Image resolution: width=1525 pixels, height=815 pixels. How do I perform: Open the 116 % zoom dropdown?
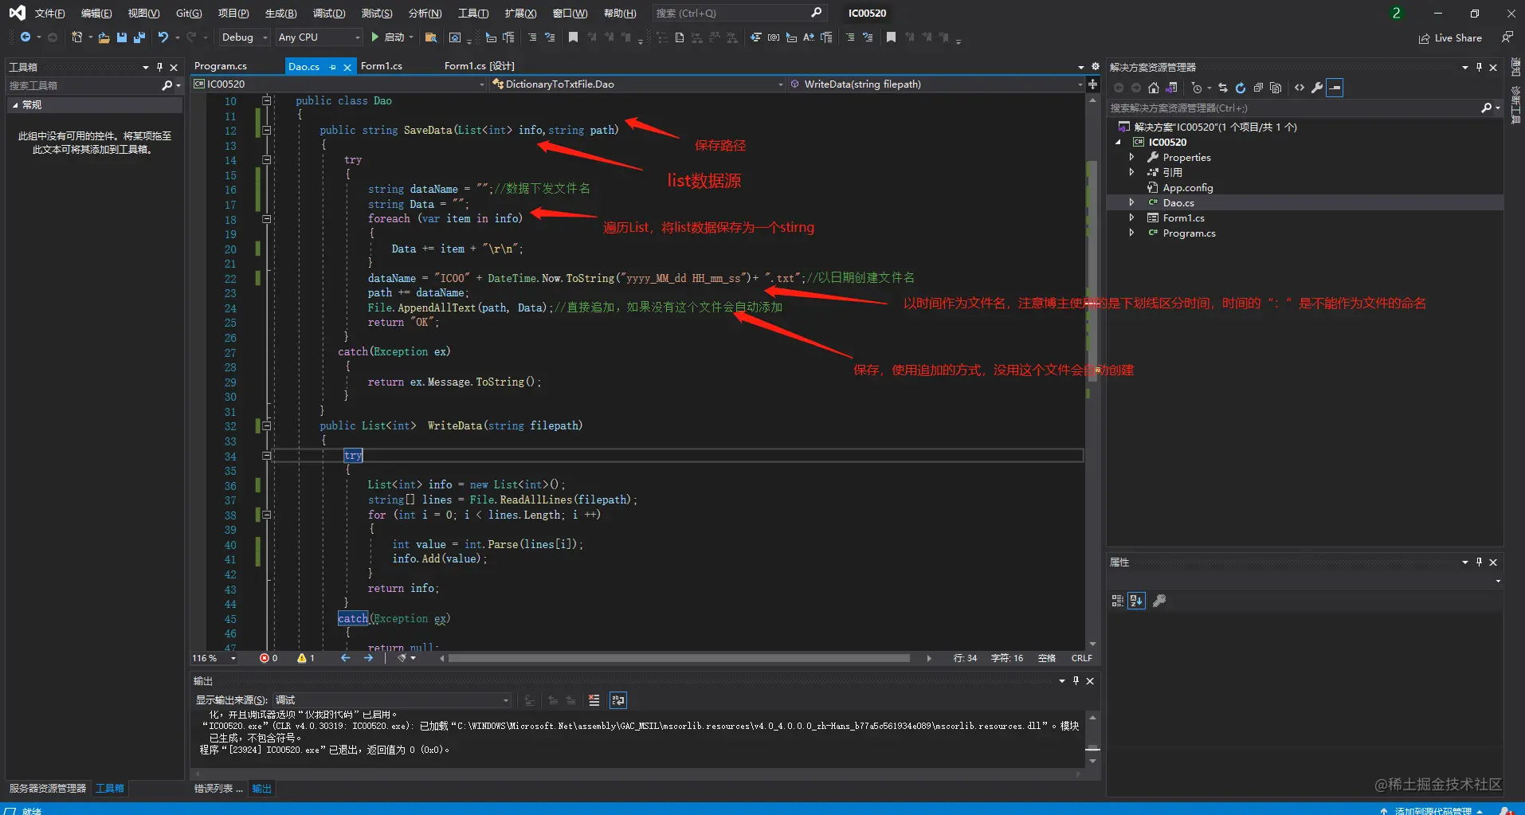(x=214, y=658)
